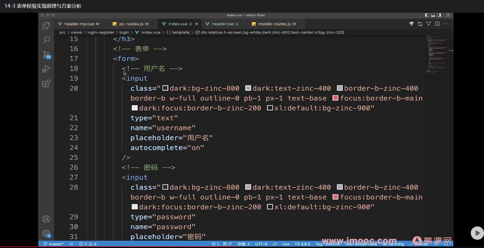Expand the template breadcrumb
The height and width of the screenshot is (248, 484).
coord(178,32)
